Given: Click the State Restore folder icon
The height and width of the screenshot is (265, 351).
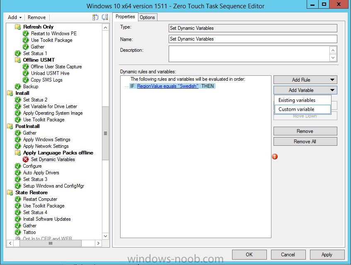Looking at the screenshot, I should coord(10,193).
